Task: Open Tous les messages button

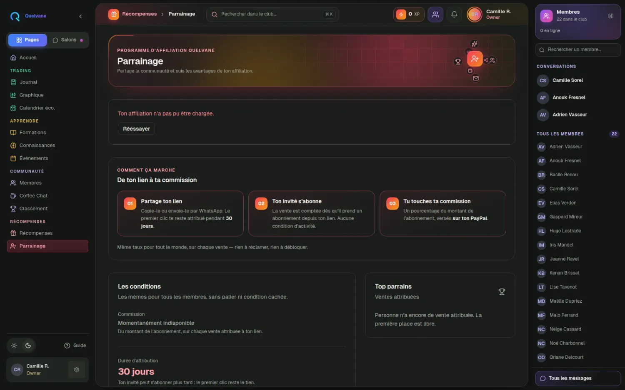Action: (578, 378)
